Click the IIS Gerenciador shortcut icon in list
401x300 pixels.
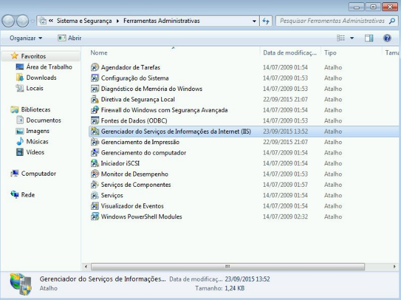click(x=95, y=132)
